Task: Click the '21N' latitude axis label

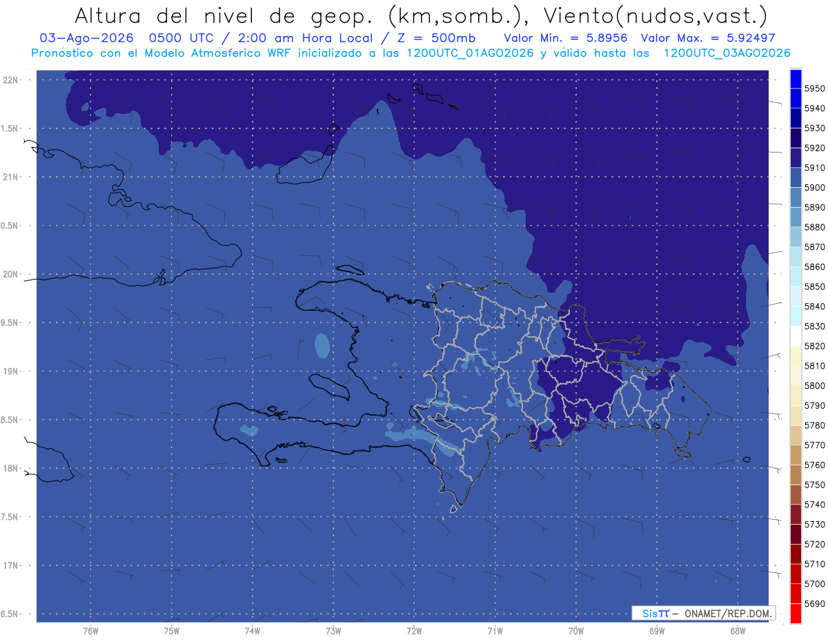Action: click(11, 177)
